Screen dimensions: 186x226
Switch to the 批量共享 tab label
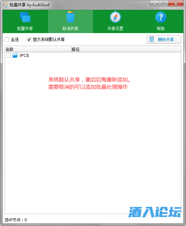click(x=25, y=28)
